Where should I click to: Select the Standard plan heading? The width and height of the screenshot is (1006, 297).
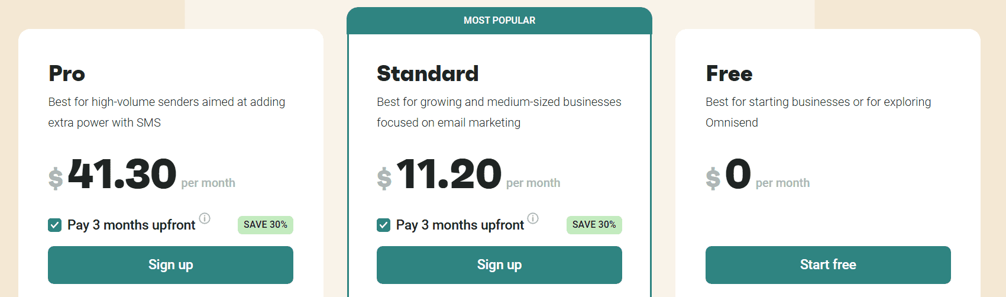(x=428, y=74)
